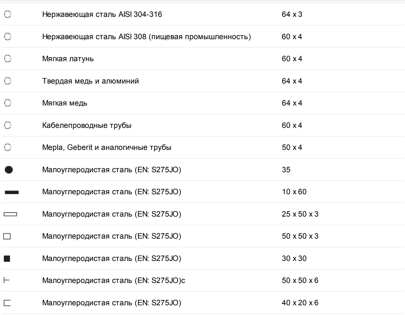Click the 40 x 20 x 6 value
This screenshot has width=405, height=315.
pyautogui.click(x=300, y=303)
